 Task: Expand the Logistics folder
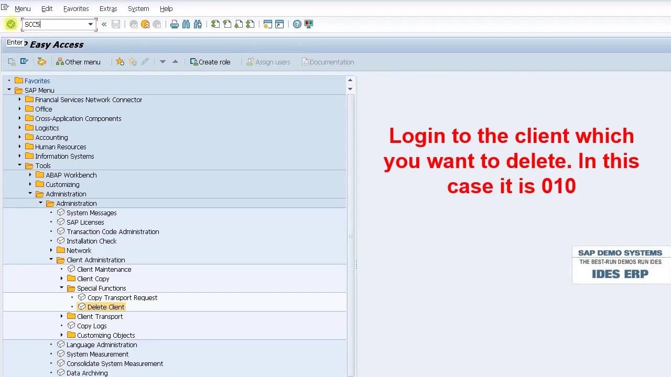[x=20, y=128]
